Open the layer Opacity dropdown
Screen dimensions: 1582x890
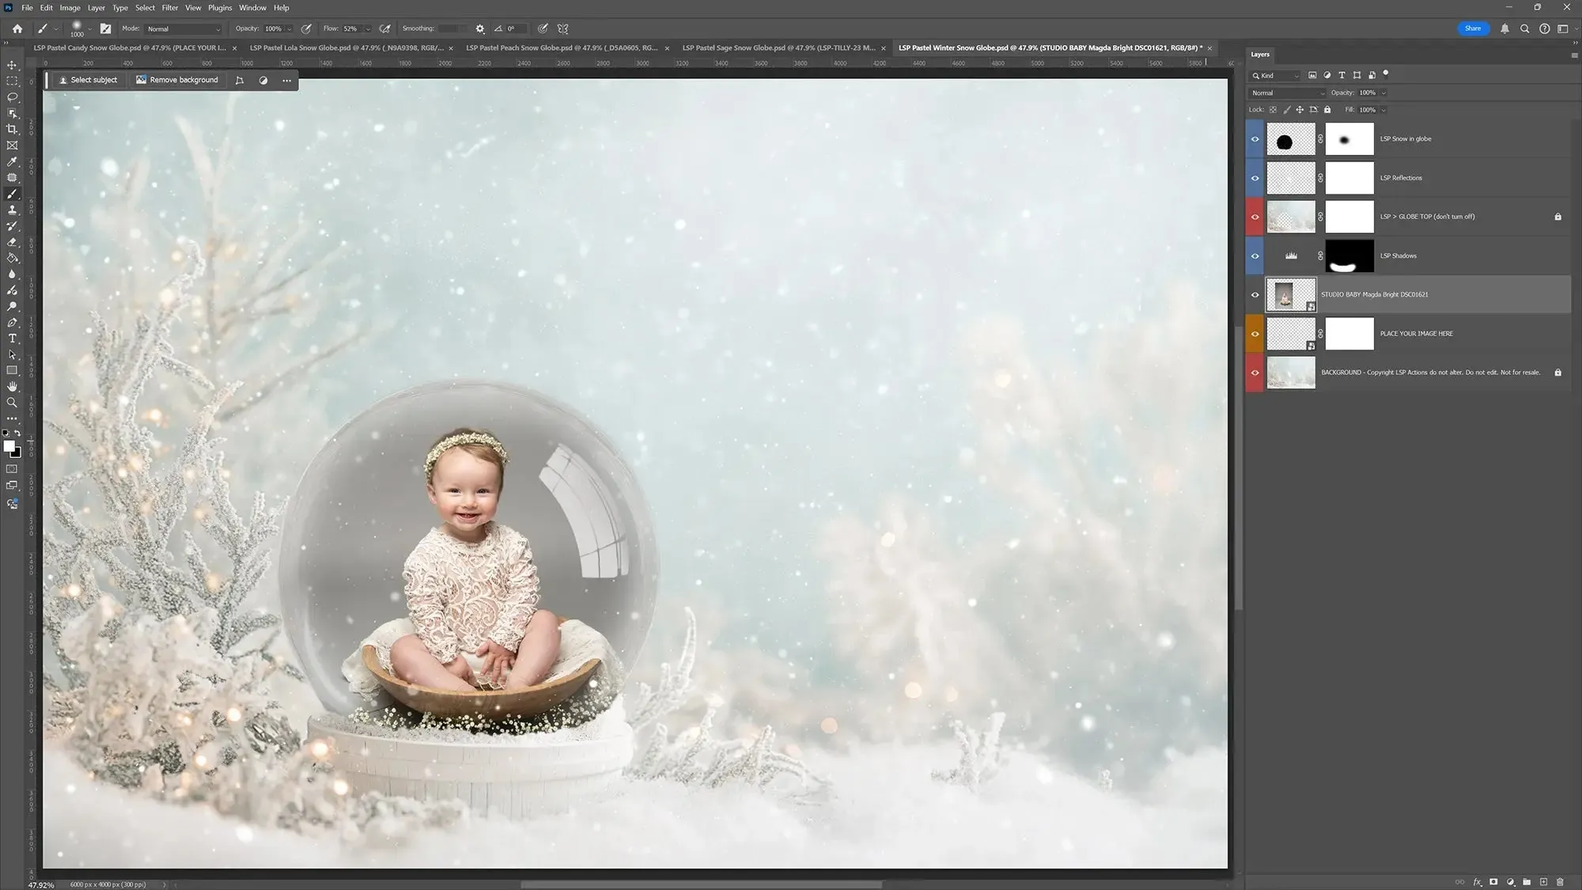[1383, 93]
